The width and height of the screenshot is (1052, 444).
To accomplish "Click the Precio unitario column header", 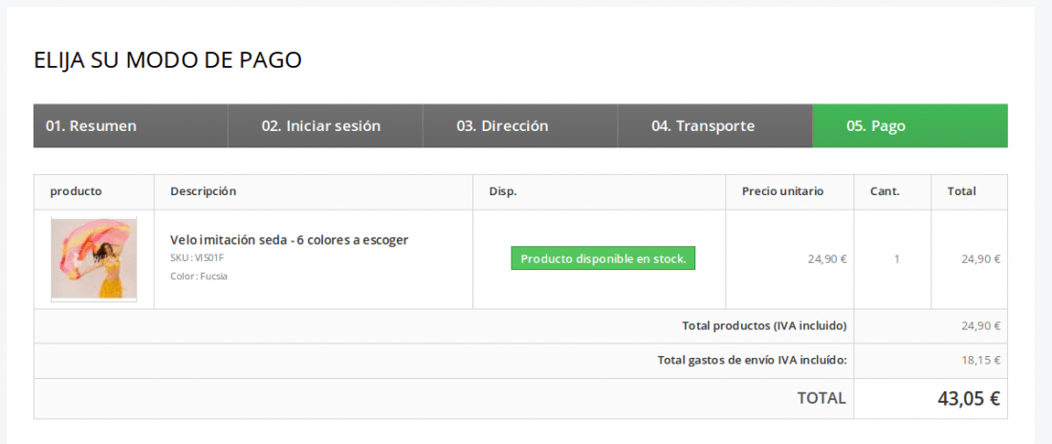I will 782,191.
